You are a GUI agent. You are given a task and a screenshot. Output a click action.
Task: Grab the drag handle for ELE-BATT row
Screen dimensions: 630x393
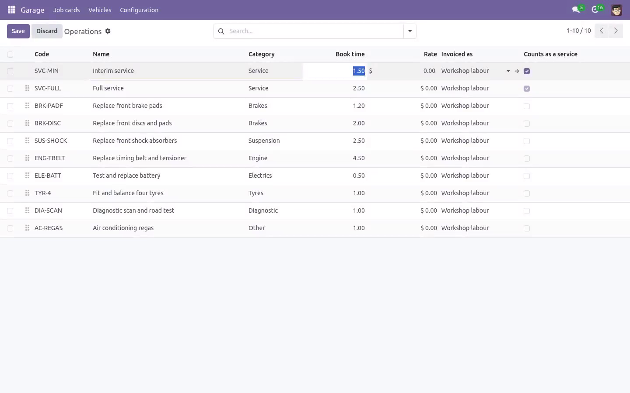[x=27, y=176]
